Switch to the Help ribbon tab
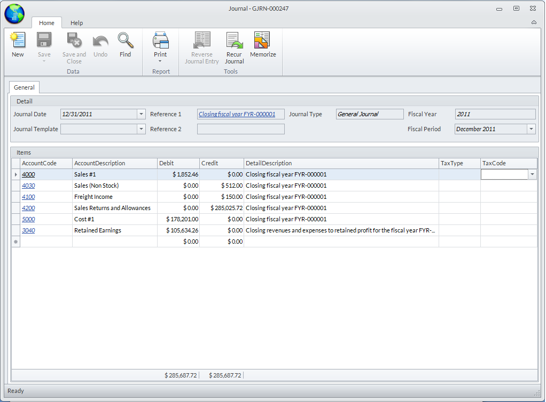The image size is (546, 402). 77,23
